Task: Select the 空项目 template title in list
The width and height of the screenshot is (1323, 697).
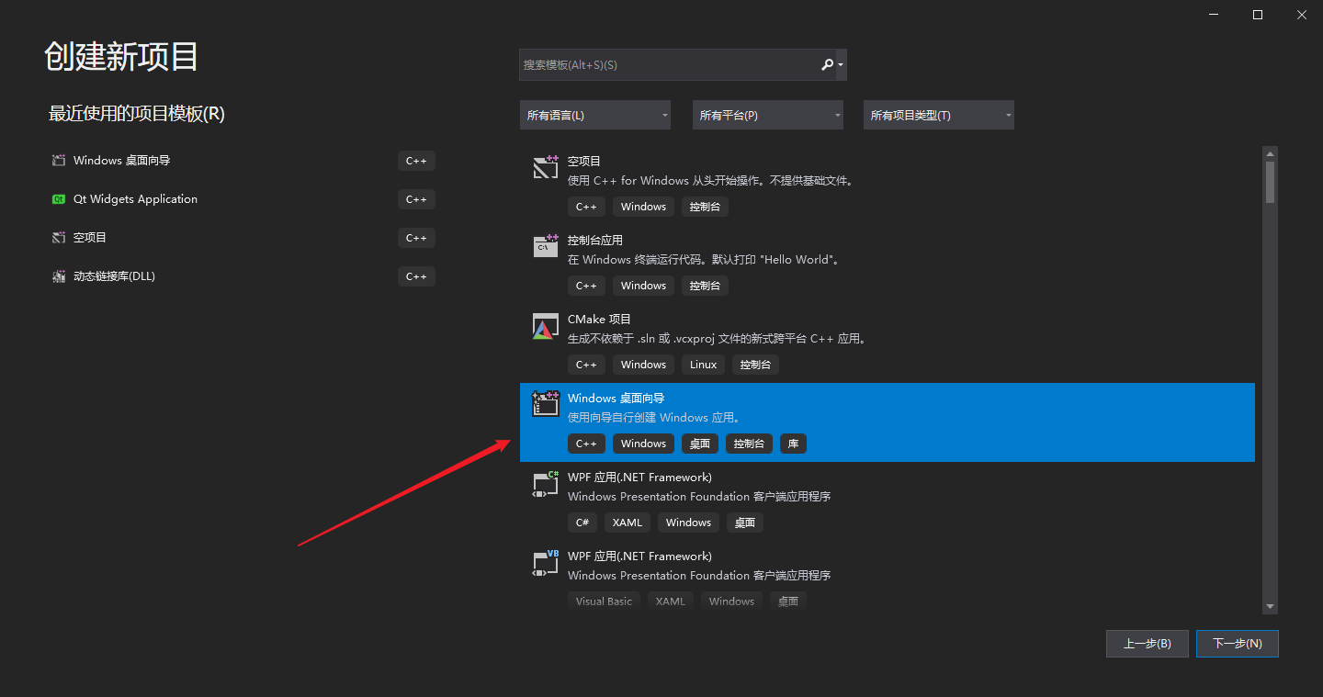Action: 584,162
